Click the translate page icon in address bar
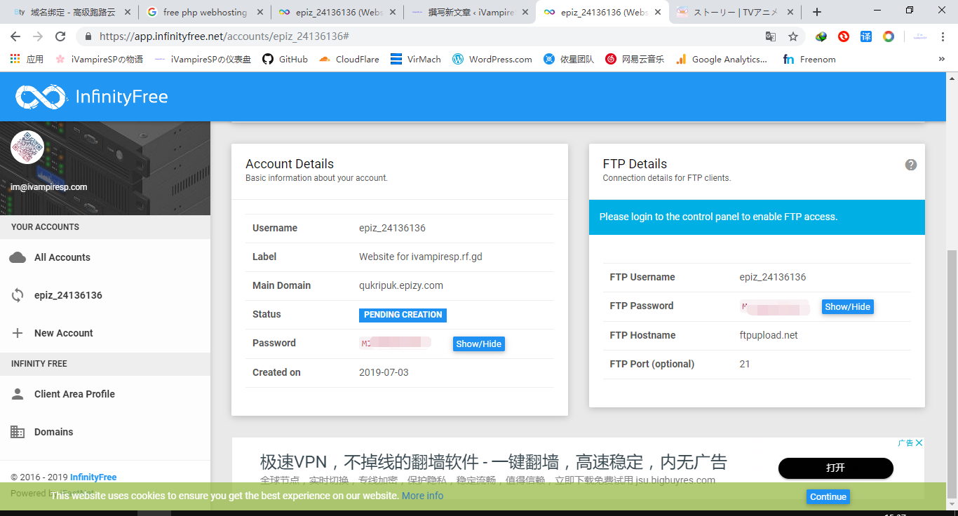 [x=771, y=36]
